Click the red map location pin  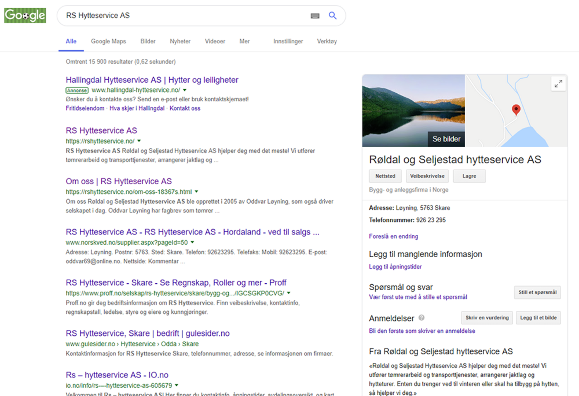coord(516,110)
